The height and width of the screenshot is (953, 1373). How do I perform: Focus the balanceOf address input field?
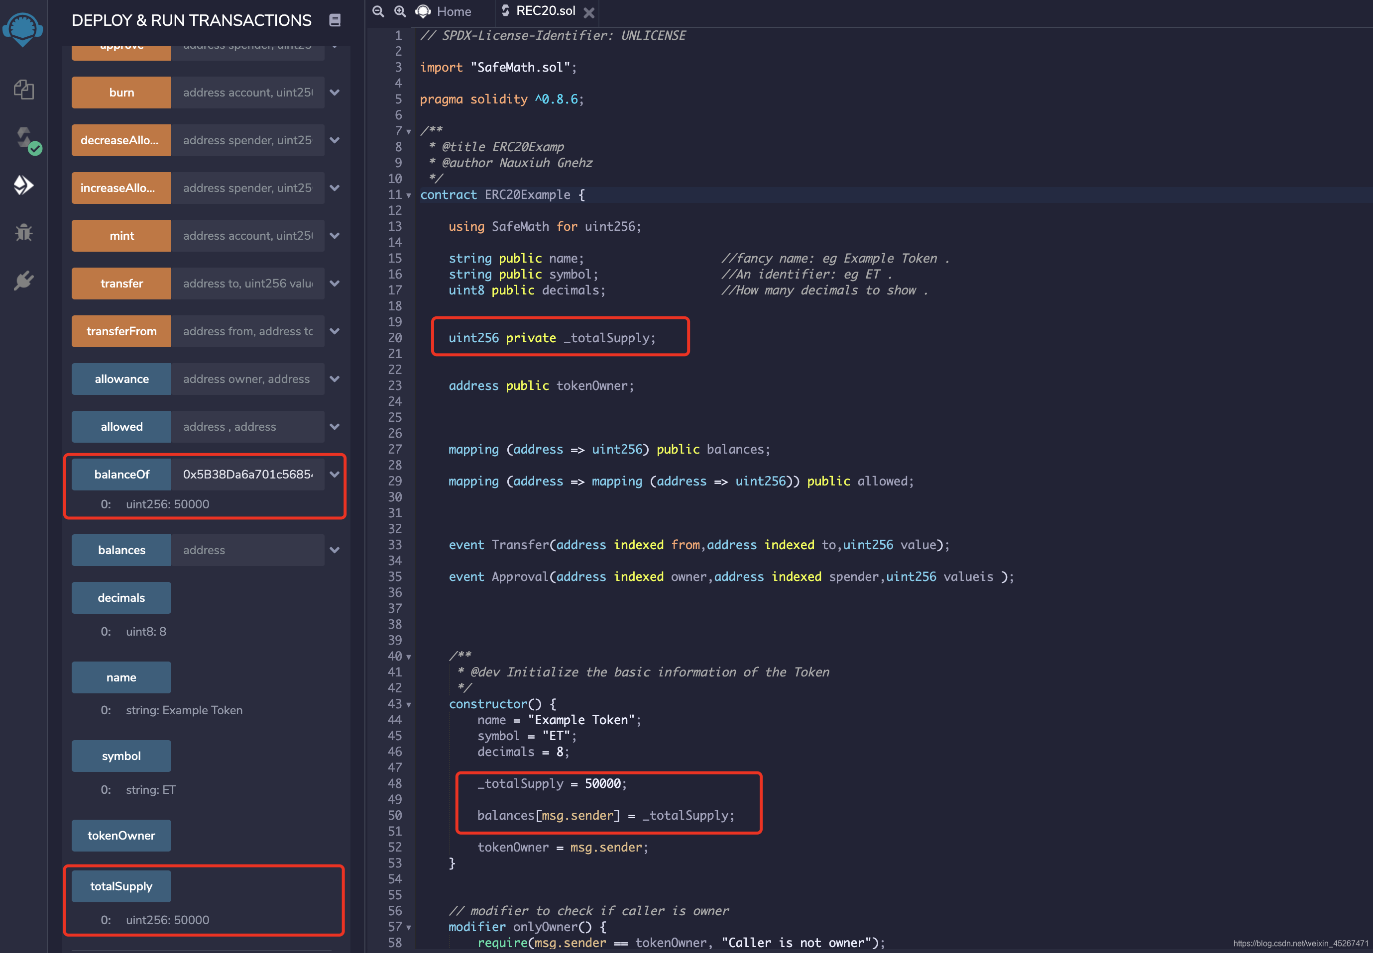248,475
